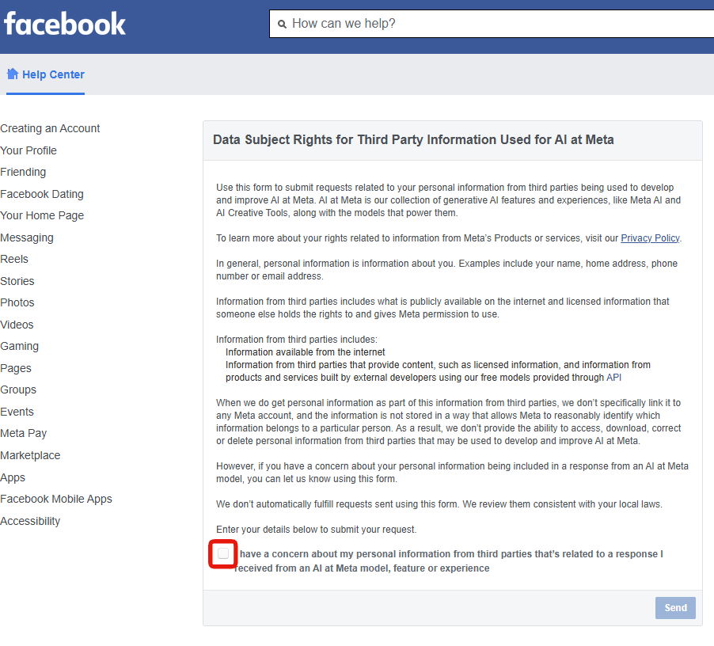Click the Facebook logo
714x646 pixels.
(x=65, y=24)
